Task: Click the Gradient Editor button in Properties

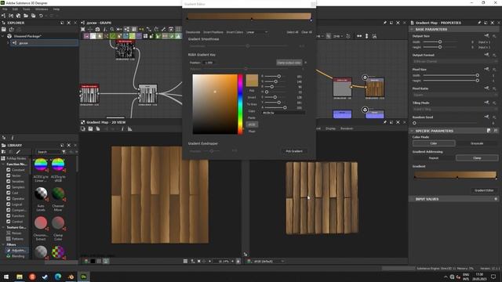Action: click(484, 190)
